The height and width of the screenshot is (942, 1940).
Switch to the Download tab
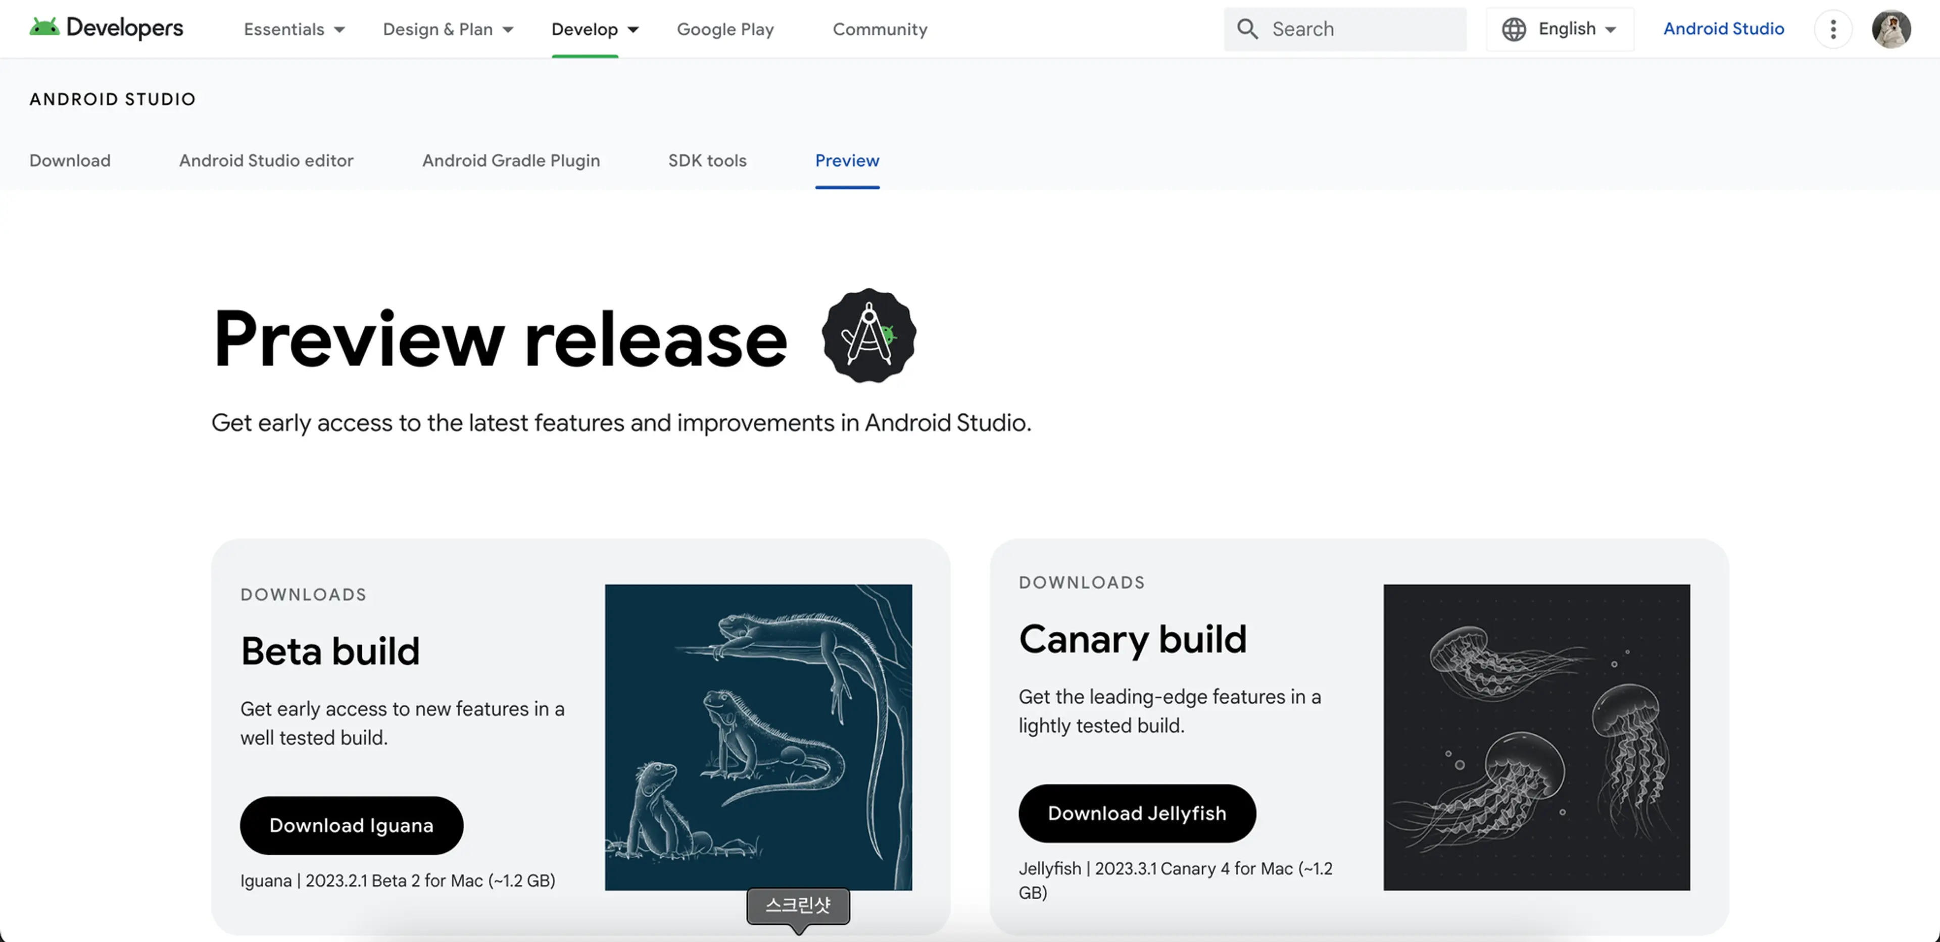click(x=70, y=160)
